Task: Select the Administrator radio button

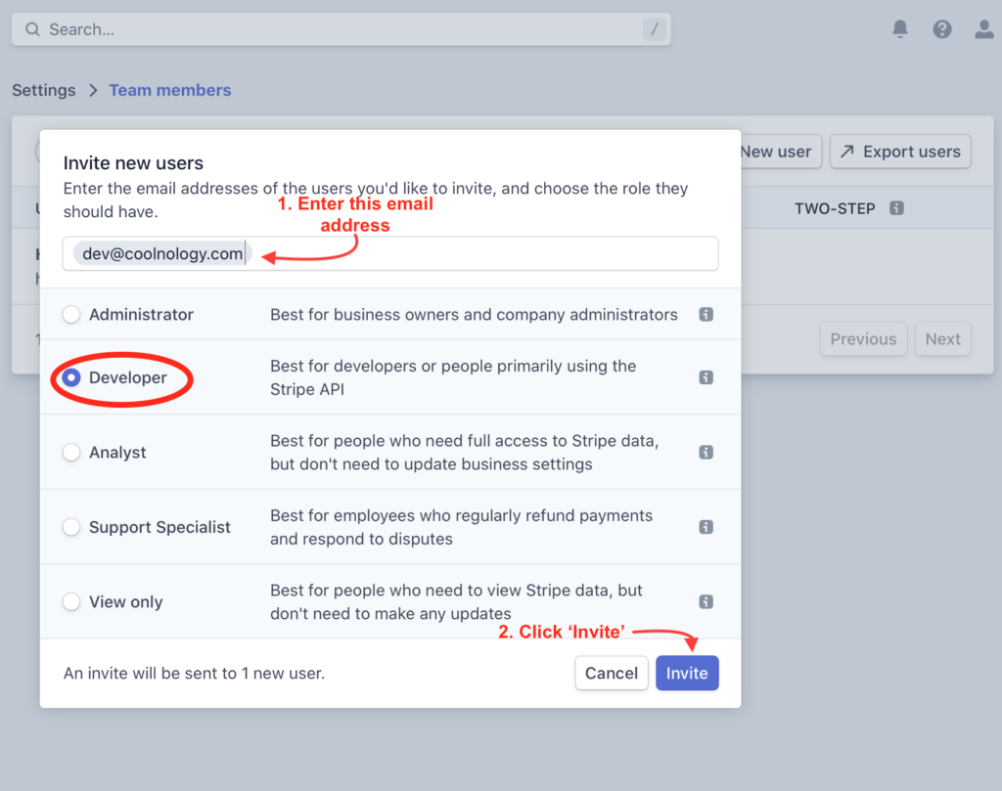Action: (x=71, y=315)
